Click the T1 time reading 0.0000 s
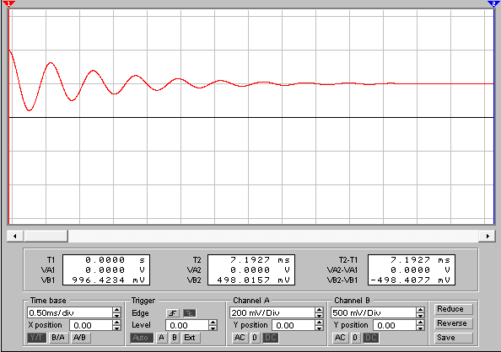 coord(115,260)
